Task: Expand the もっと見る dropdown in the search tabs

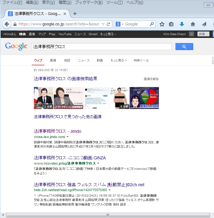Action: (119, 60)
